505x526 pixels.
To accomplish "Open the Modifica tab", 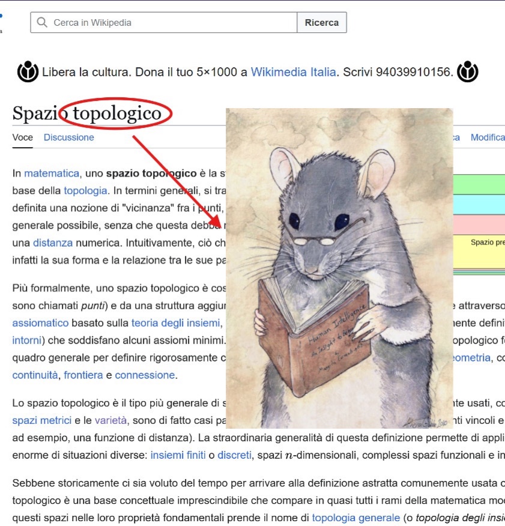I will (x=488, y=138).
